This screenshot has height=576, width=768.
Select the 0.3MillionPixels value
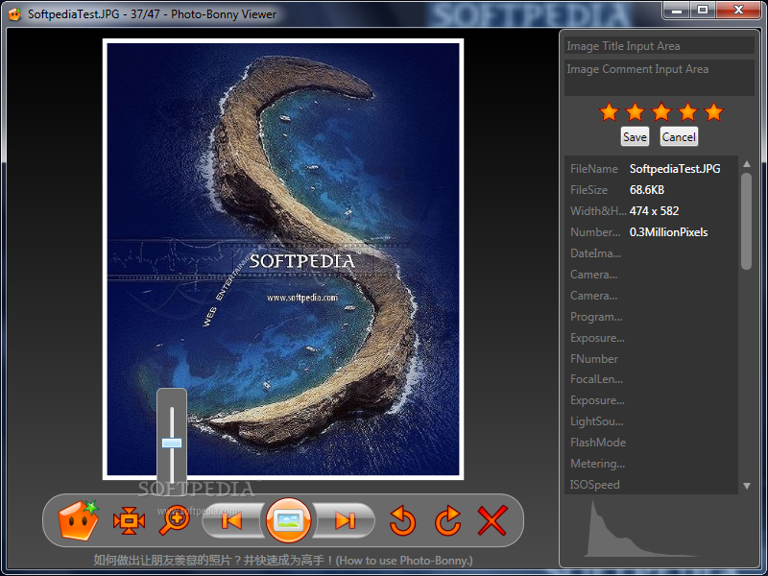point(668,232)
